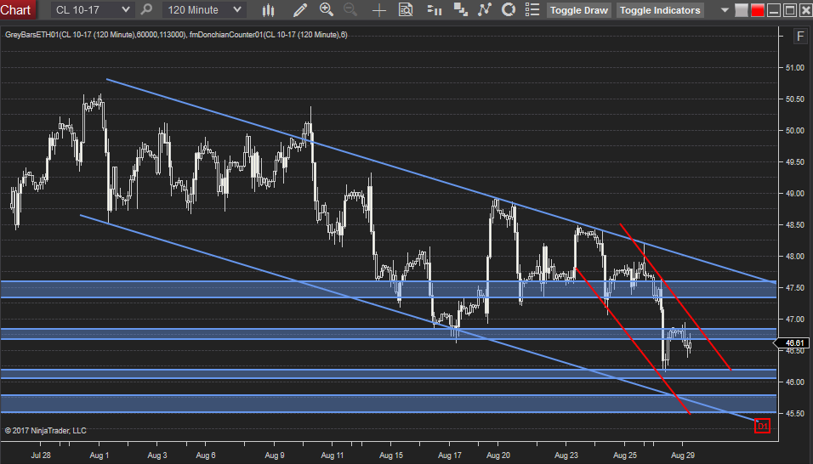
Task: Click the 50.00 price axis label
Action: point(795,131)
